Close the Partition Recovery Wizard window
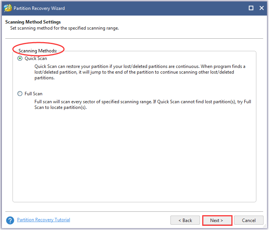This screenshot has height=230, width=270. tap(262, 8)
